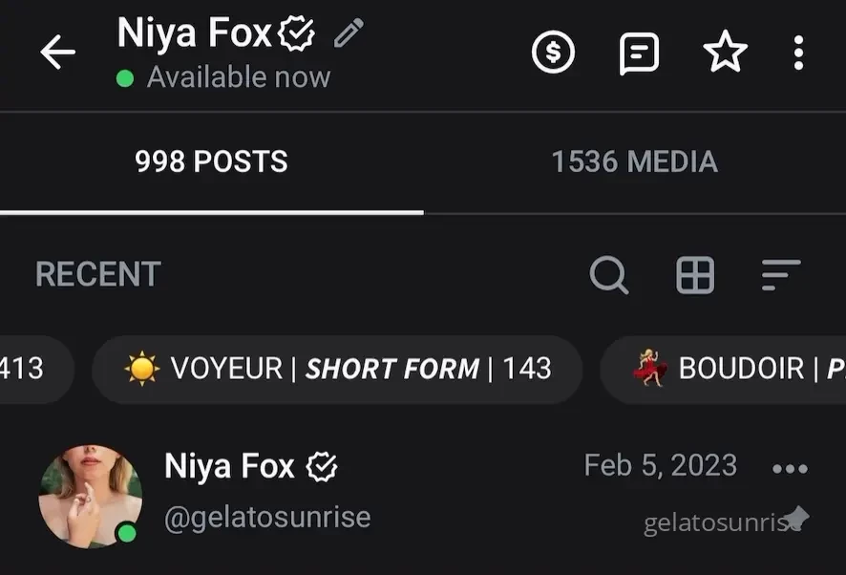Click the Feb 5, 2023 post date

[660, 466]
